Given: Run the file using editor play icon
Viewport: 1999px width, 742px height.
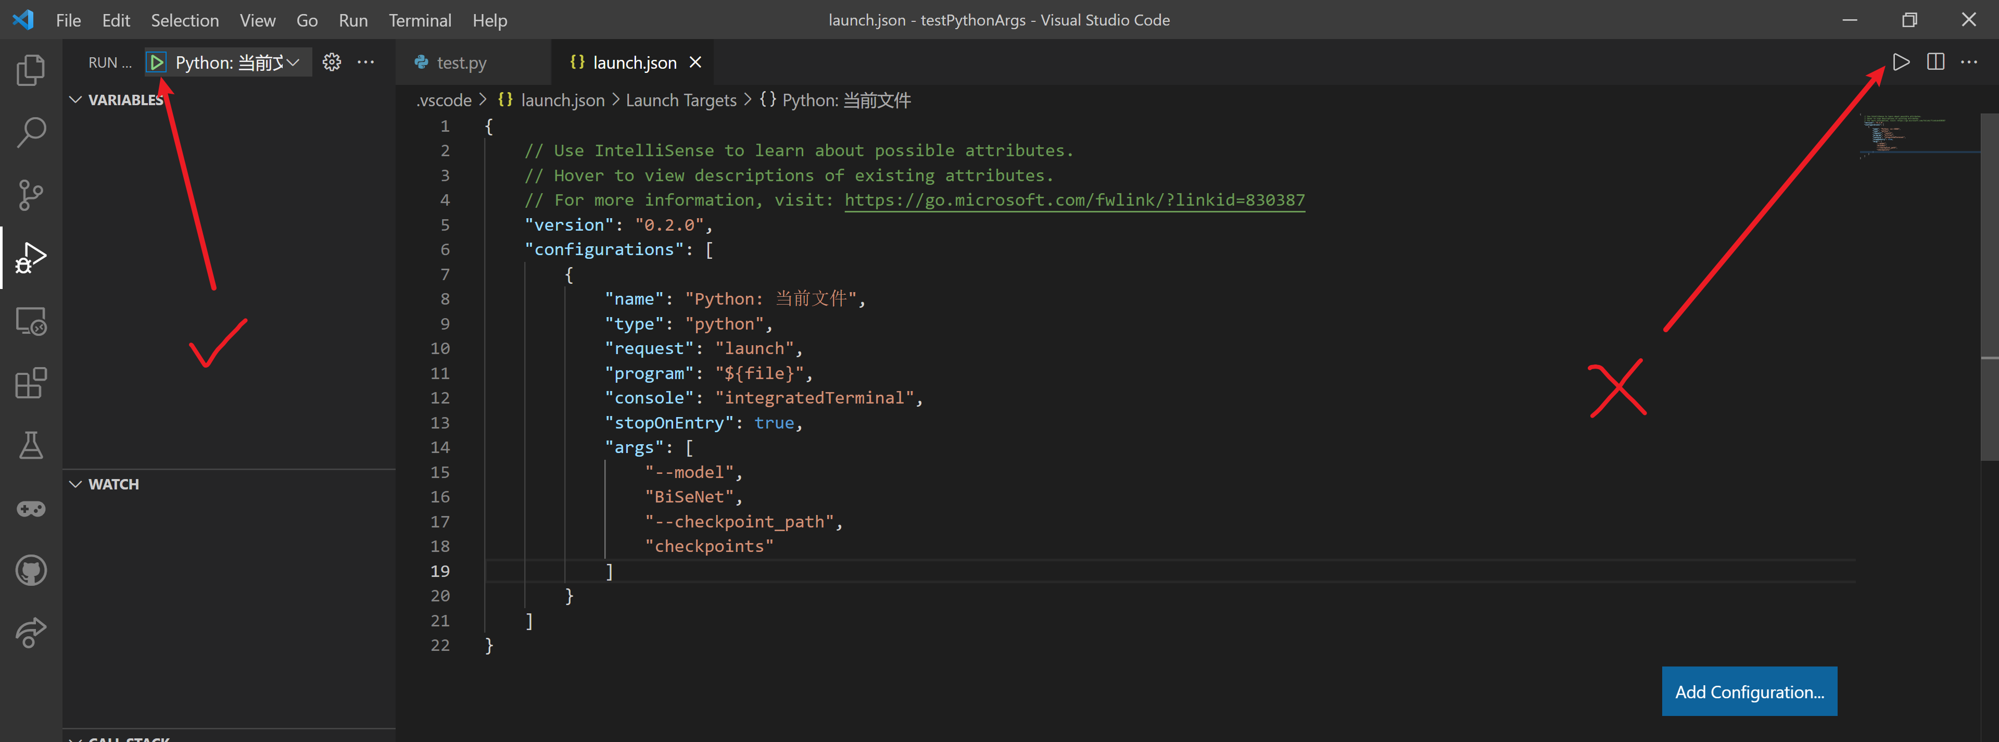Looking at the screenshot, I should click(x=1901, y=62).
